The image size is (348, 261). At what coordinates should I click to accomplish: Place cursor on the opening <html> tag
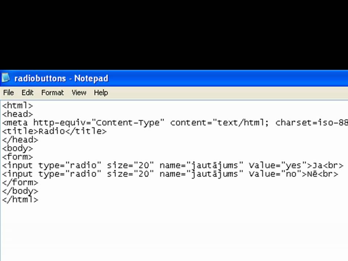tap(17, 106)
